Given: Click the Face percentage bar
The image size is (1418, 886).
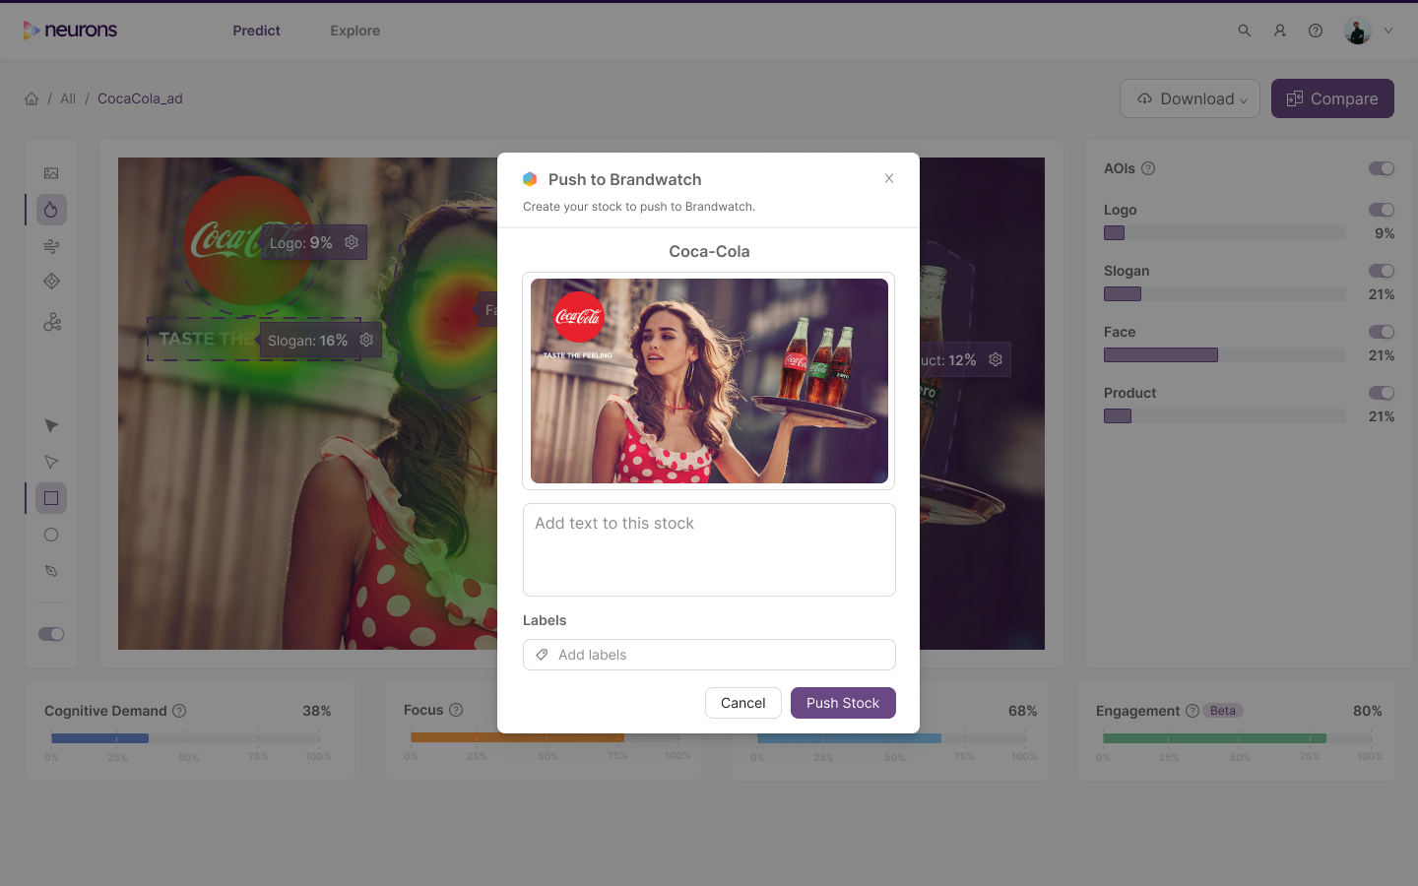Looking at the screenshot, I should tap(1224, 355).
